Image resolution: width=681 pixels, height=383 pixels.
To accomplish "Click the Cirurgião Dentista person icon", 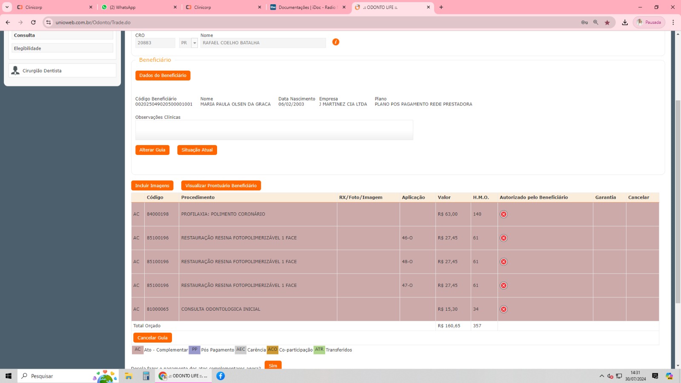I will pyautogui.click(x=16, y=71).
